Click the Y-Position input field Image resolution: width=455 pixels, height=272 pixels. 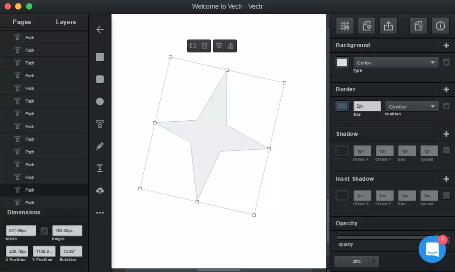(44, 251)
